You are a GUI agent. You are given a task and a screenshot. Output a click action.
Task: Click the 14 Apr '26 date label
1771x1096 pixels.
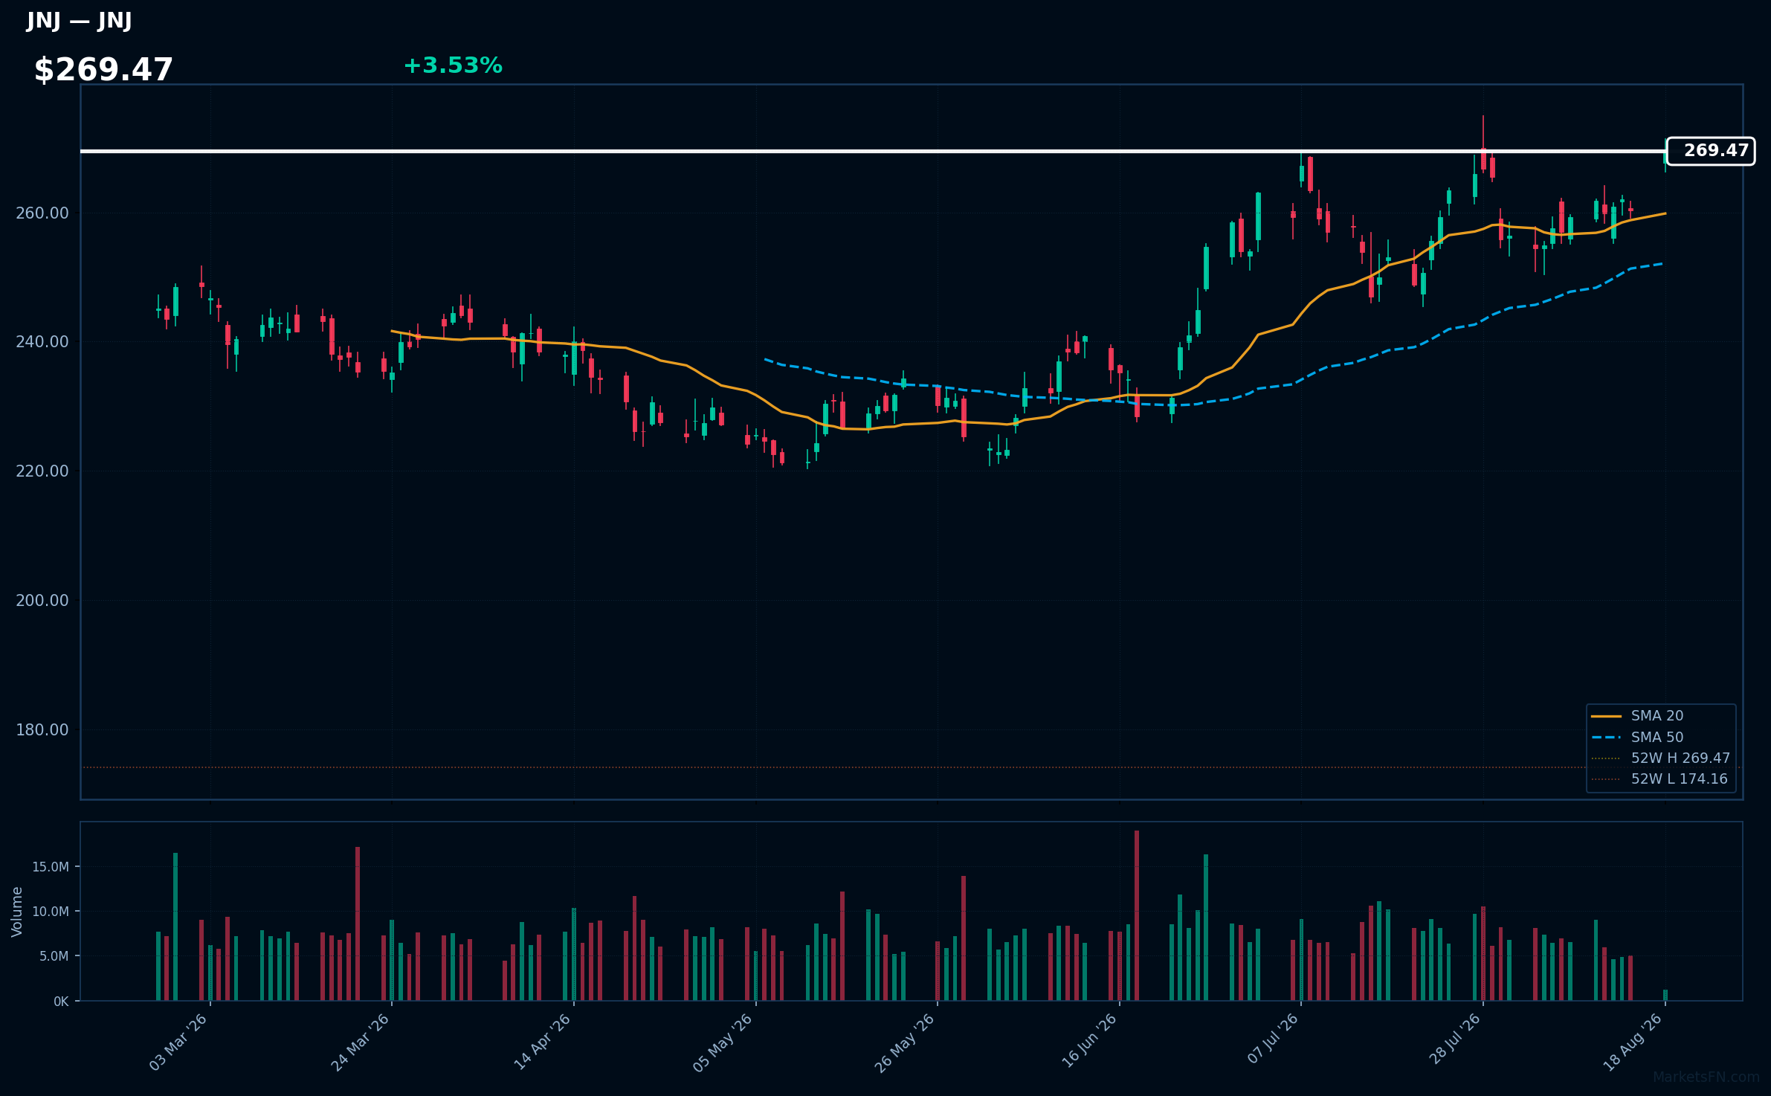tap(543, 1042)
